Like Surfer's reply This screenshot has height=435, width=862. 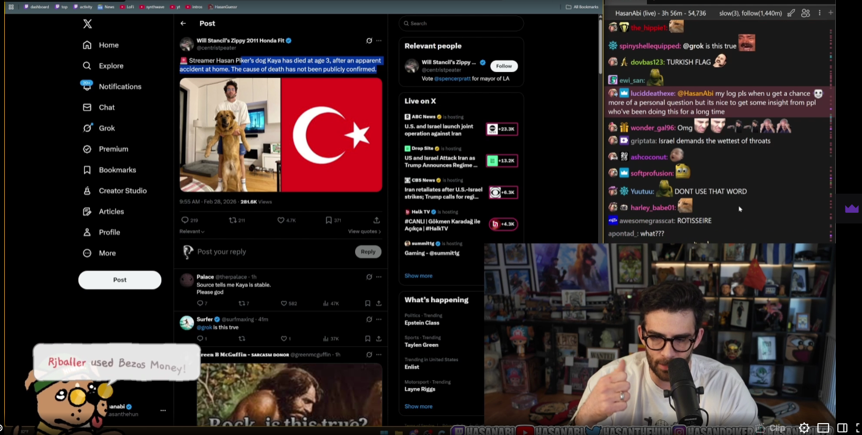pyautogui.click(x=284, y=339)
